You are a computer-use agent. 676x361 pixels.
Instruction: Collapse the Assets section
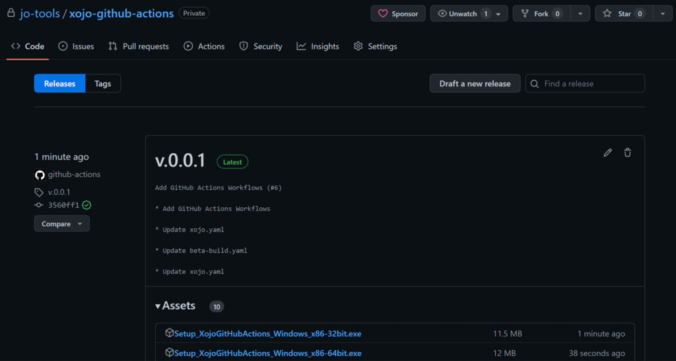coord(176,306)
